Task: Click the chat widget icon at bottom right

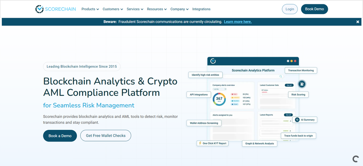Action: tap(355, 159)
